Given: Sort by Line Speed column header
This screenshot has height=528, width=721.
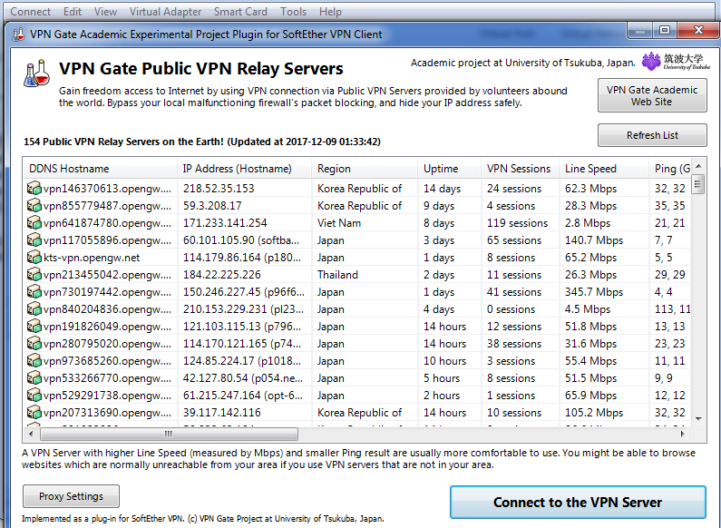Looking at the screenshot, I should tap(604, 169).
